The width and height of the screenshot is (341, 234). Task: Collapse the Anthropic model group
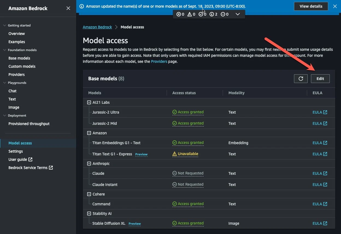click(89, 163)
